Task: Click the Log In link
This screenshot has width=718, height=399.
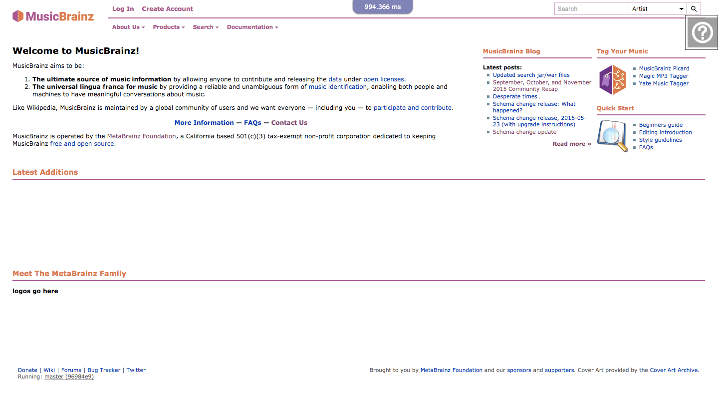Action: [123, 8]
